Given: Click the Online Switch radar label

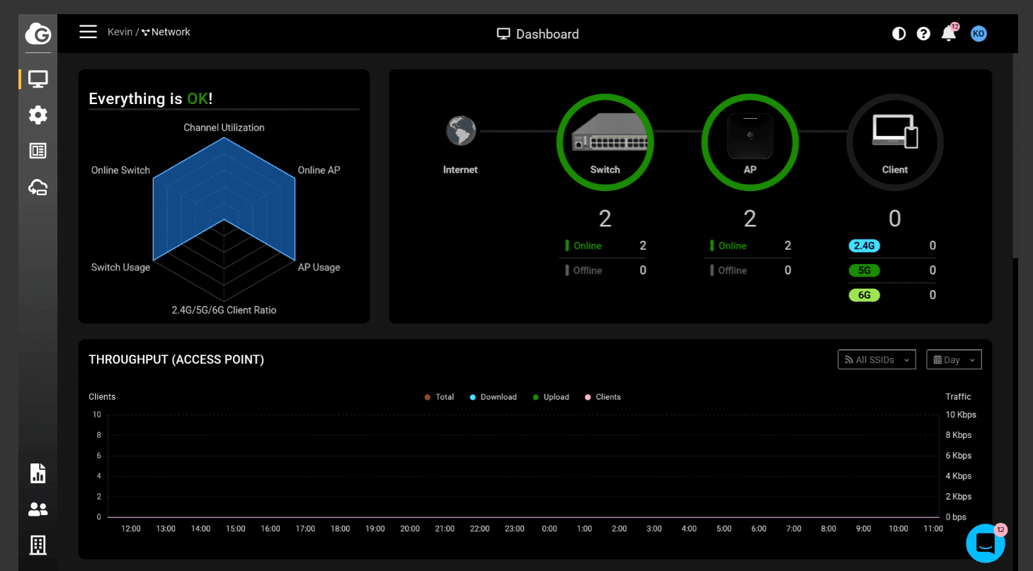Looking at the screenshot, I should tap(120, 170).
